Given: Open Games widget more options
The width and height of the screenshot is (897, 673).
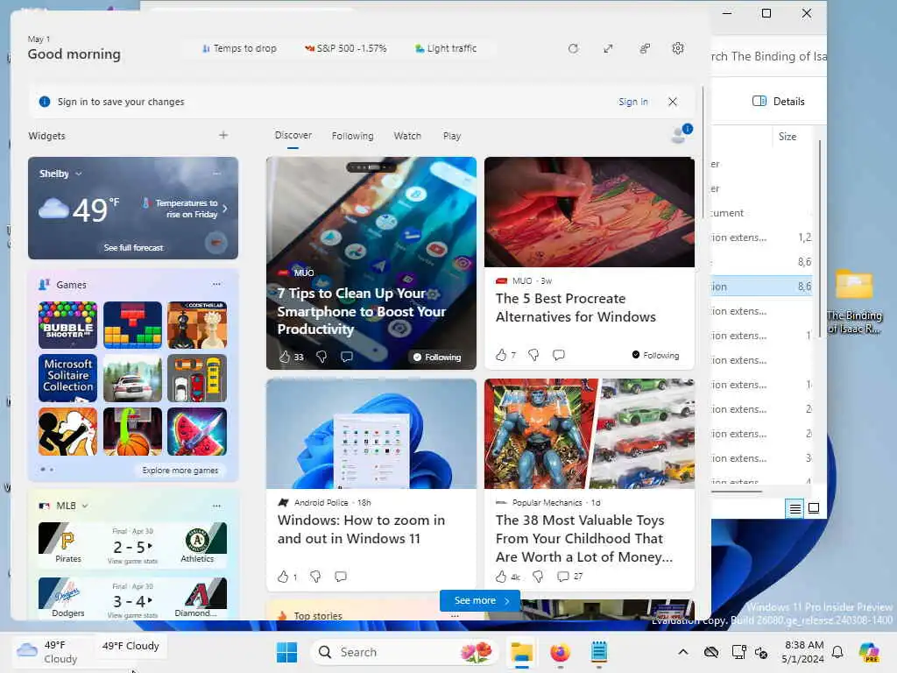Looking at the screenshot, I should coord(217,284).
